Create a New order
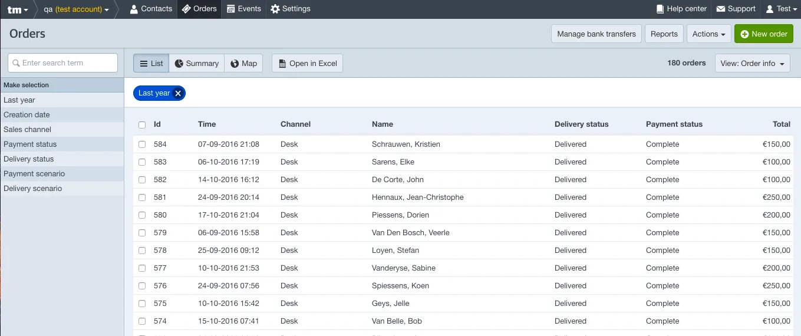 pos(764,34)
